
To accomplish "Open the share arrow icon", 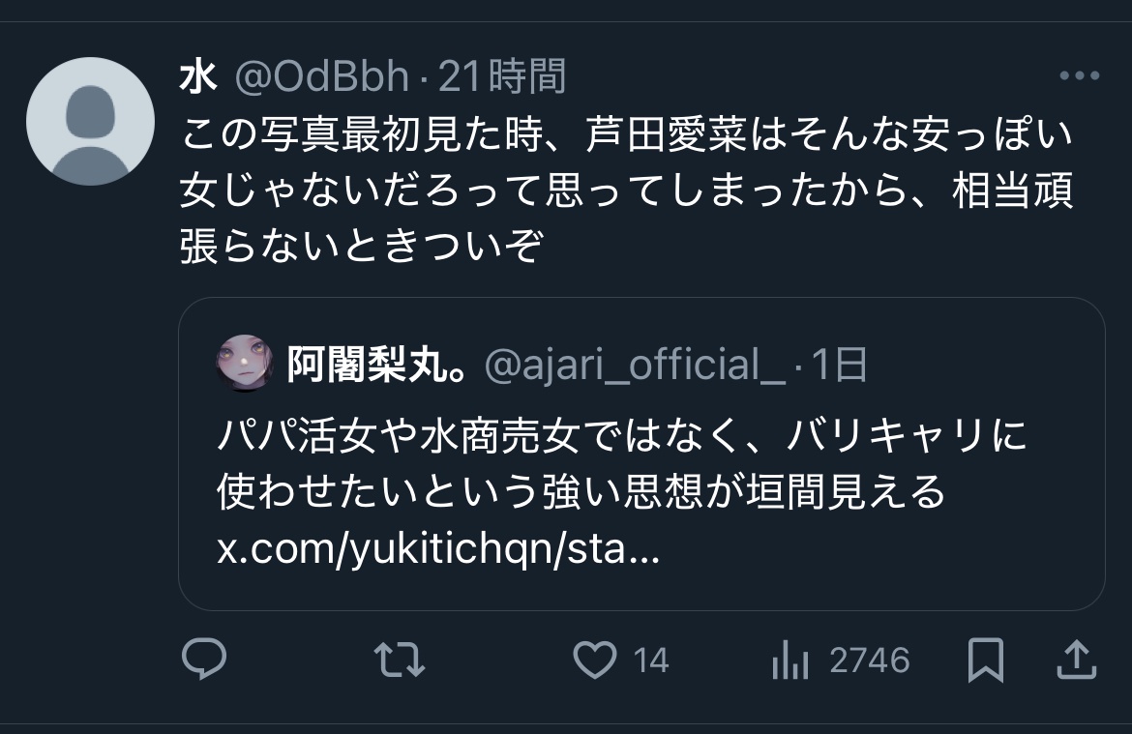I will tap(1077, 660).
